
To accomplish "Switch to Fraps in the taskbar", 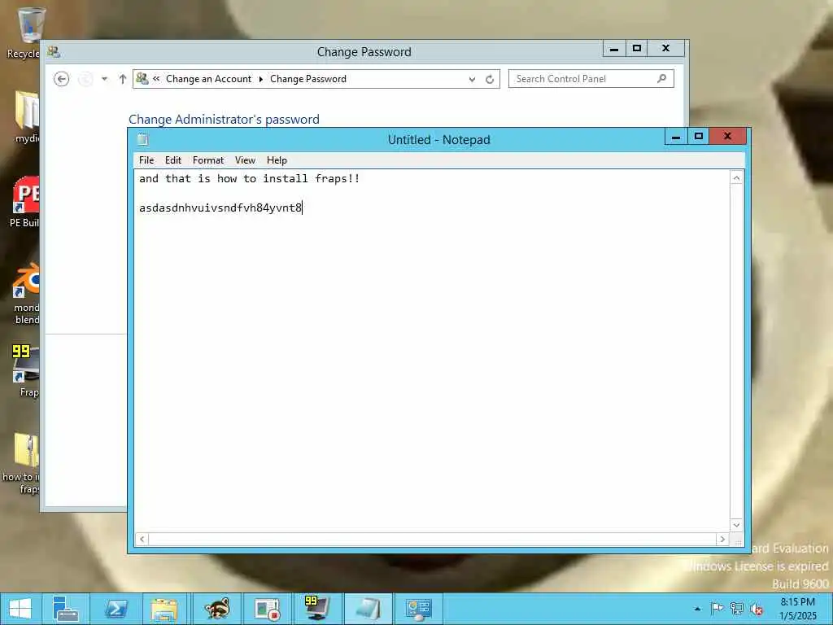I will (x=317, y=609).
